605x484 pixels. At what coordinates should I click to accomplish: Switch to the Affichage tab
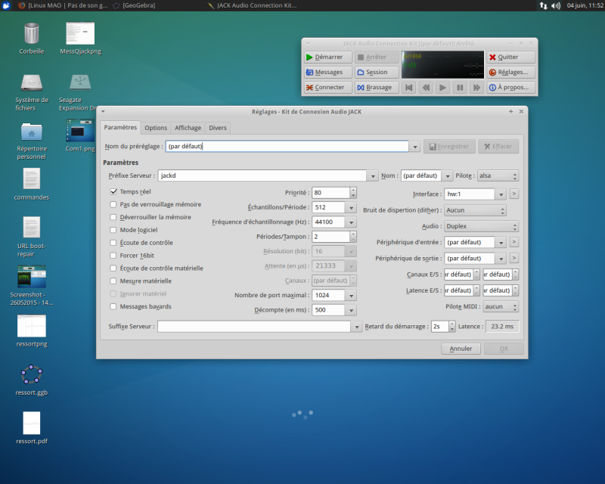pos(188,128)
